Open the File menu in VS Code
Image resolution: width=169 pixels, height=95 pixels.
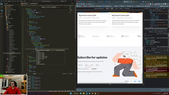pyautogui.click(x=3, y=1)
